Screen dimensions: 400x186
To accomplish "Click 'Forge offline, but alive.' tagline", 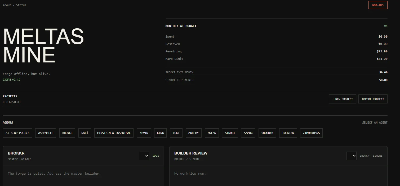I will coord(26,74).
